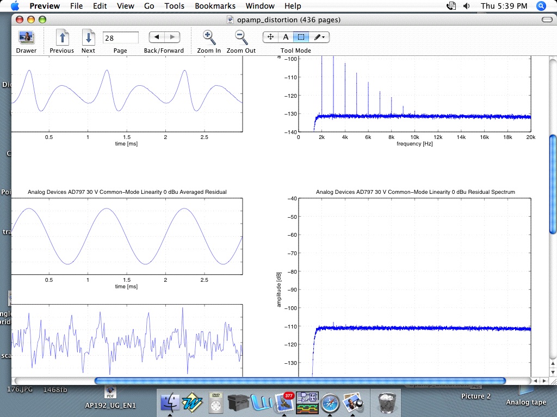This screenshot has height=417, width=557.
Task: Open the Go menu
Action: 149,5
